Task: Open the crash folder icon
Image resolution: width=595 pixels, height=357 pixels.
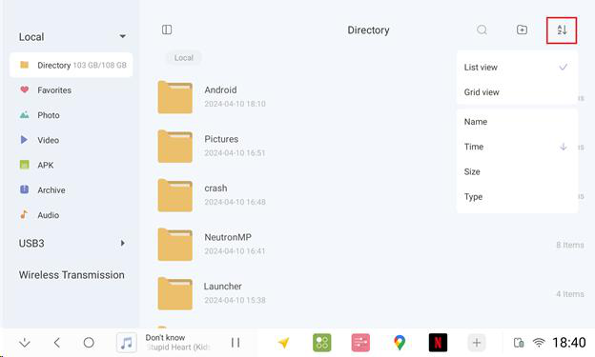Action: tap(174, 195)
